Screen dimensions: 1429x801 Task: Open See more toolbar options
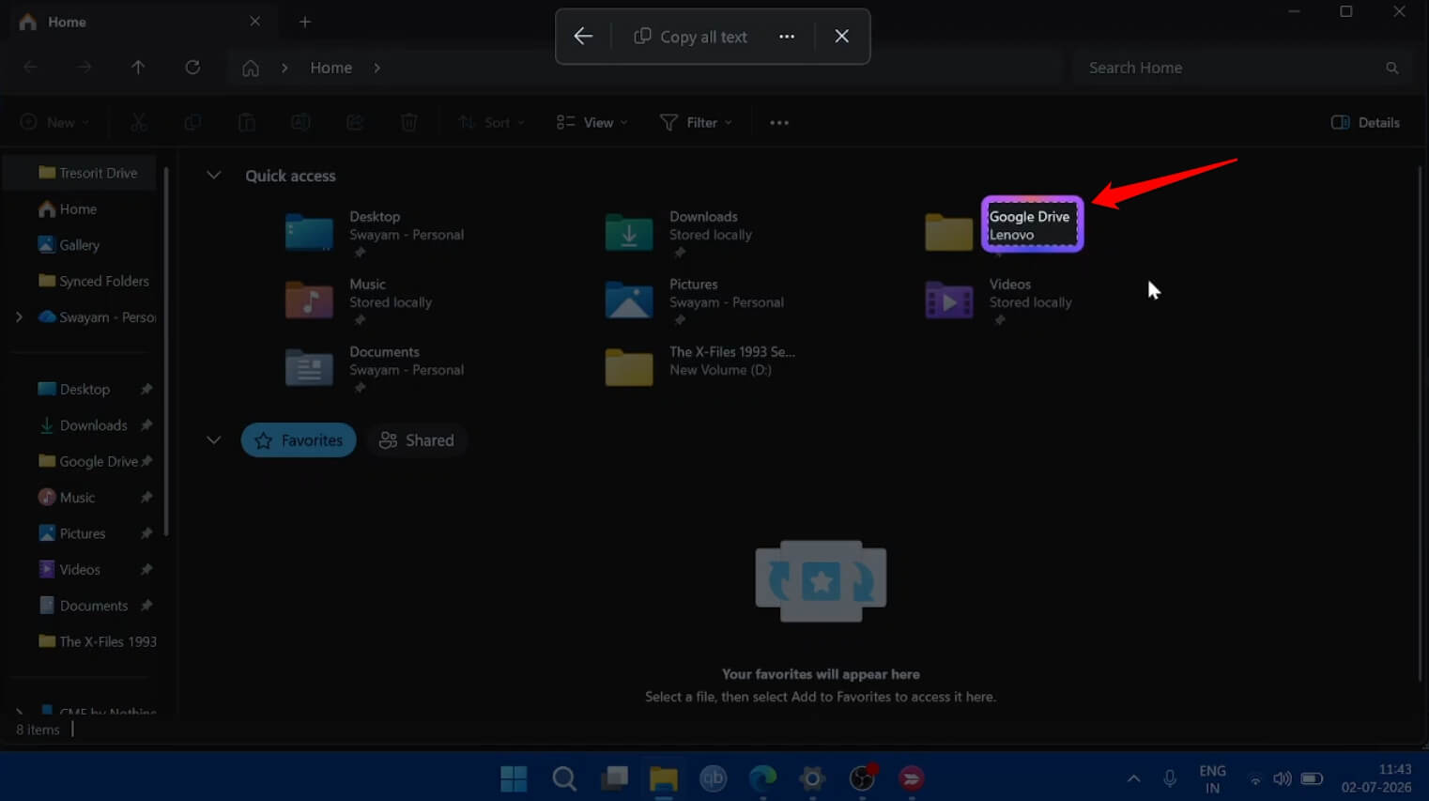[x=779, y=122]
